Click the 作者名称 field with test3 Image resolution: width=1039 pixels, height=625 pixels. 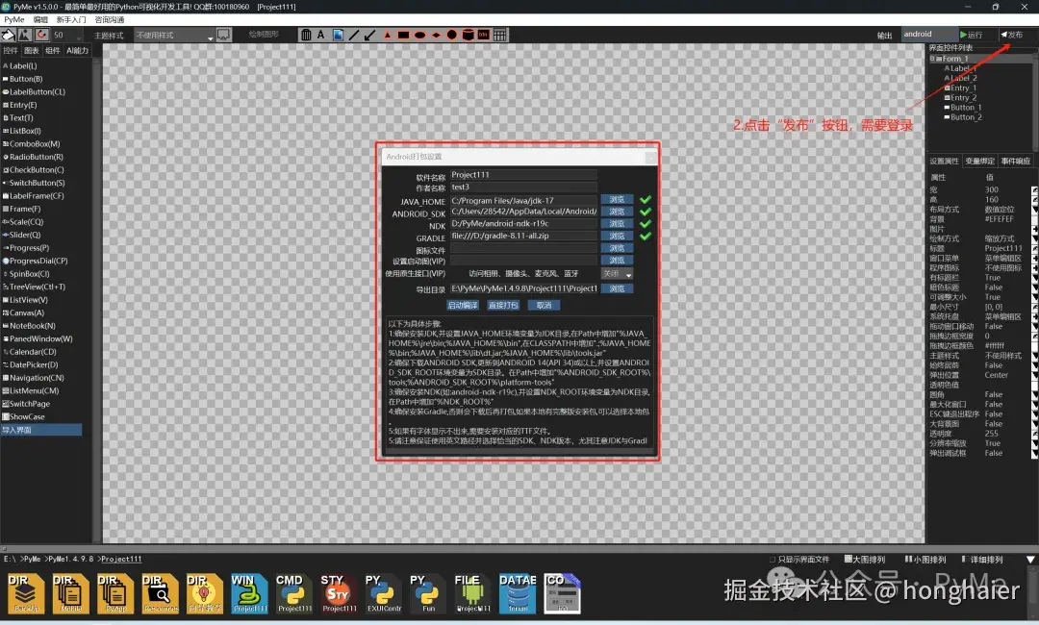[x=523, y=187]
